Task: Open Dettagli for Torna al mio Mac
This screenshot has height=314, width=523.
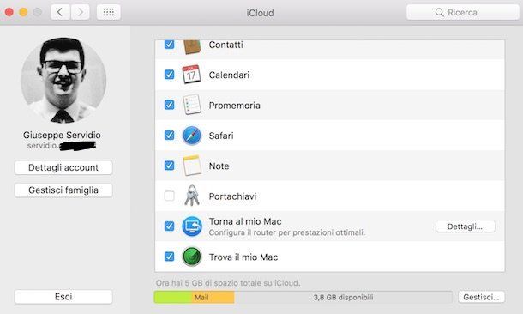Action: (x=466, y=226)
